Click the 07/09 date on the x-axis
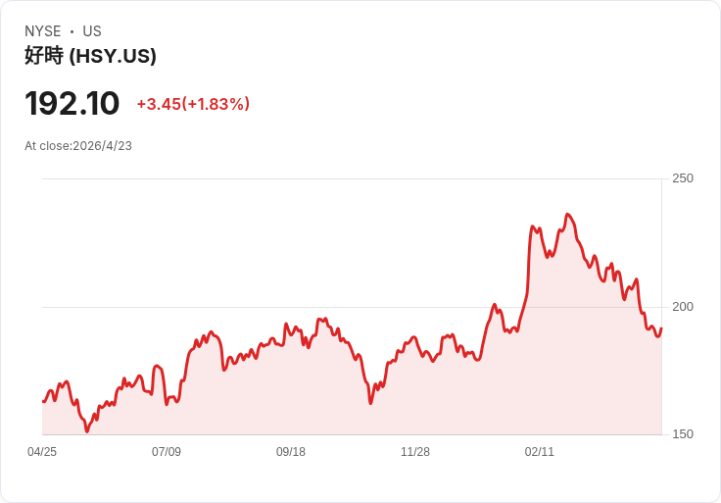The width and height of the screenshot is (721, 503). [x=167, y=452]
